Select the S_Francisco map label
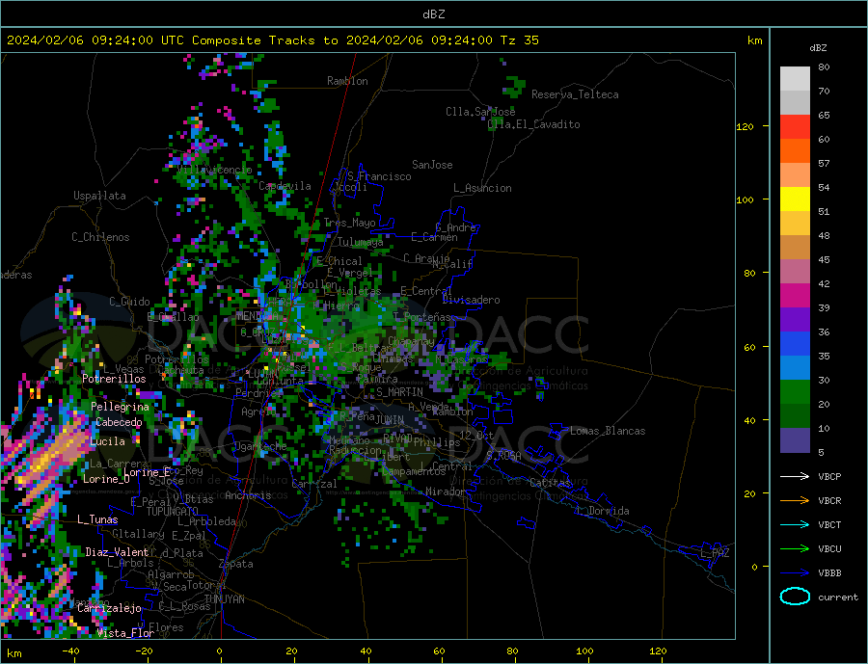This screenshot has height=664, width=868. tap(379, 176)
